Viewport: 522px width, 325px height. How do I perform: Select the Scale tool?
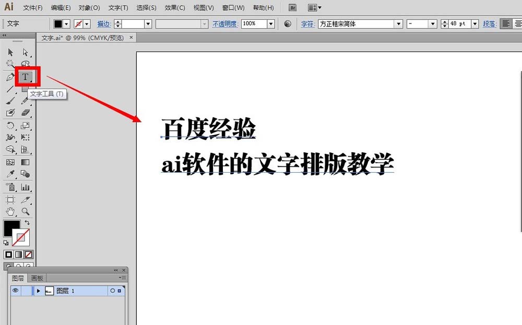tap(25, 125)
